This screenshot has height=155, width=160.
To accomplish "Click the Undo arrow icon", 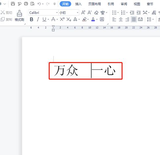I will pos(39,4).
